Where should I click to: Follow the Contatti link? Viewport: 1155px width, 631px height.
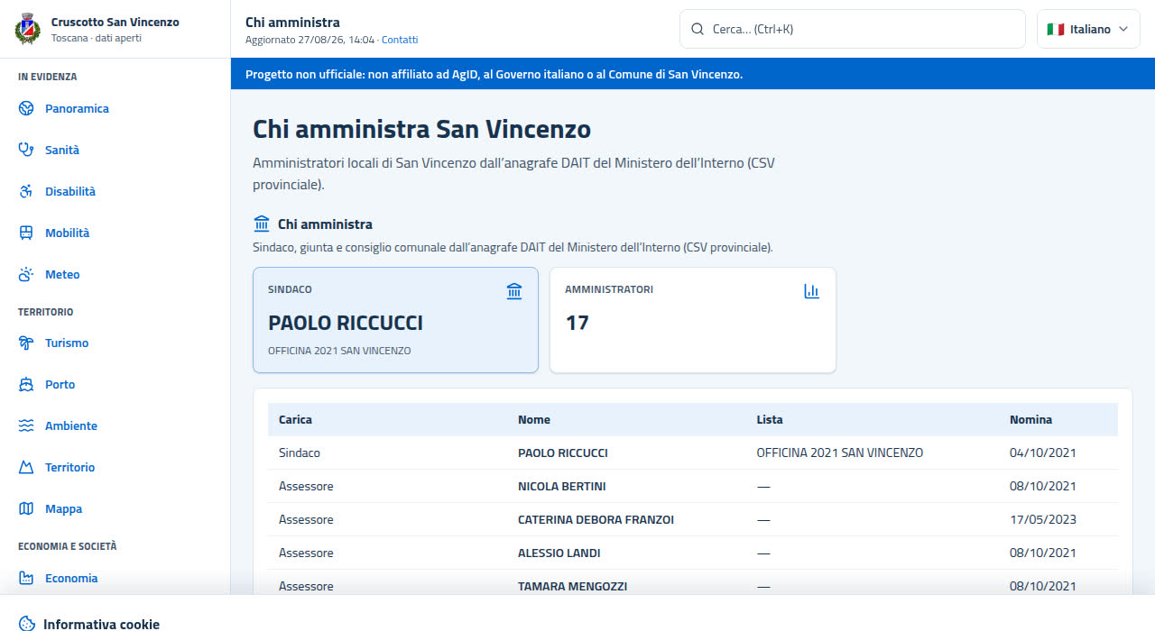click(400, 40)
